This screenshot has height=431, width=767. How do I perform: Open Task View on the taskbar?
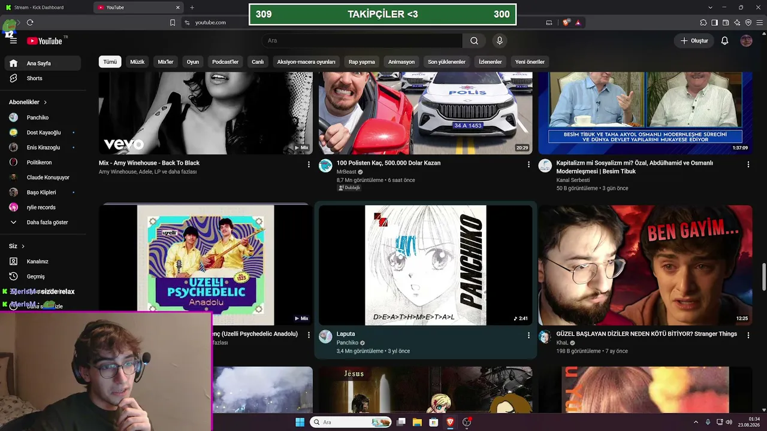(x=401, y=422)
